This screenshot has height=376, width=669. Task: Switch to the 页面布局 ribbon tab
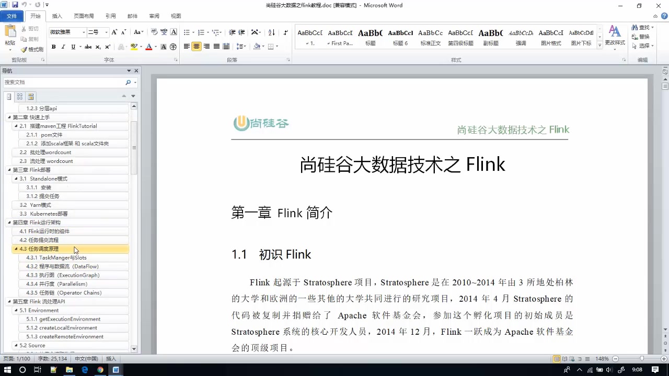click(84, 16)
